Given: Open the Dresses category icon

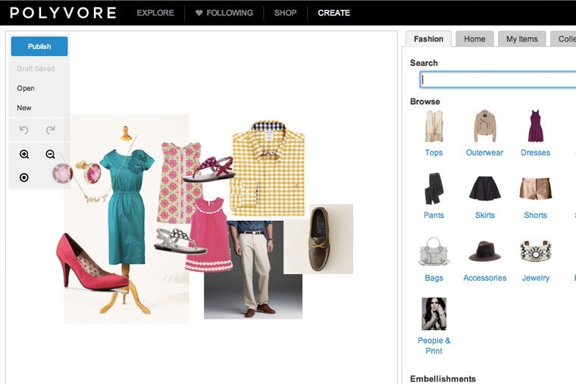Looking at the screenshot, I should 535,126.
